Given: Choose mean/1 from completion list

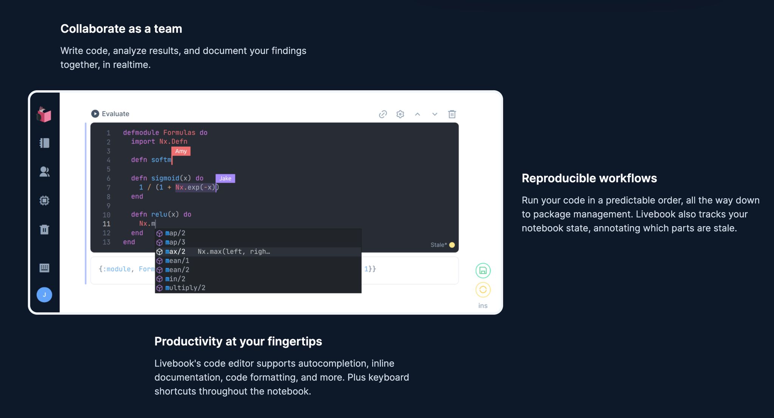Looking at the screenshot, I should (177, 261).
